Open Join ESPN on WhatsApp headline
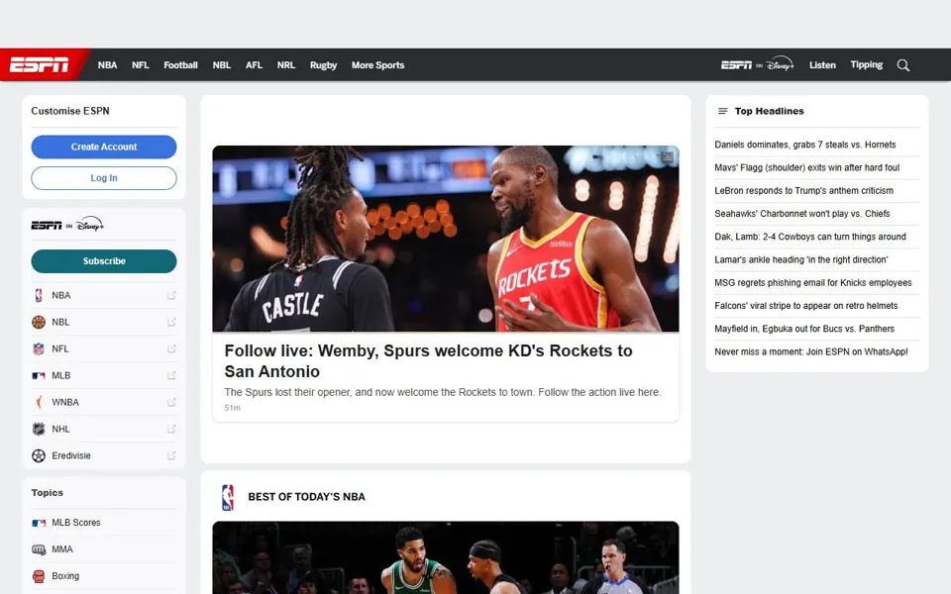951x594 pixels. (x=811, y=351)
